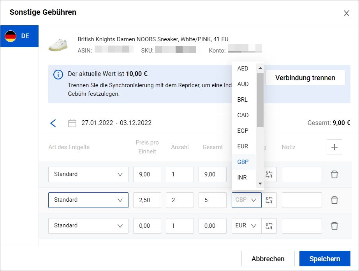Click currency conversion icon in first row
This screenshot has width=359, height=271.
269,174
